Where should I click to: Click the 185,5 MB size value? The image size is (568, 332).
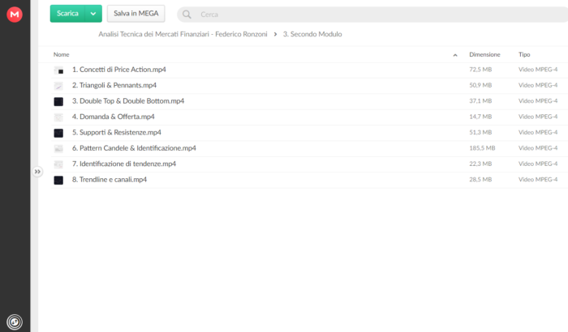482,148
